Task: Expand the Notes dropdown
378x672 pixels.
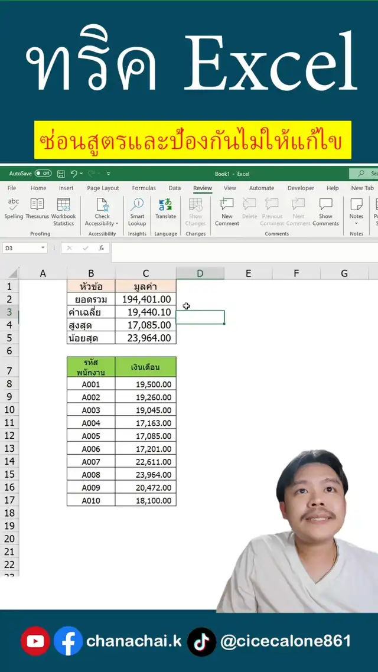Action: pos(356,224)
